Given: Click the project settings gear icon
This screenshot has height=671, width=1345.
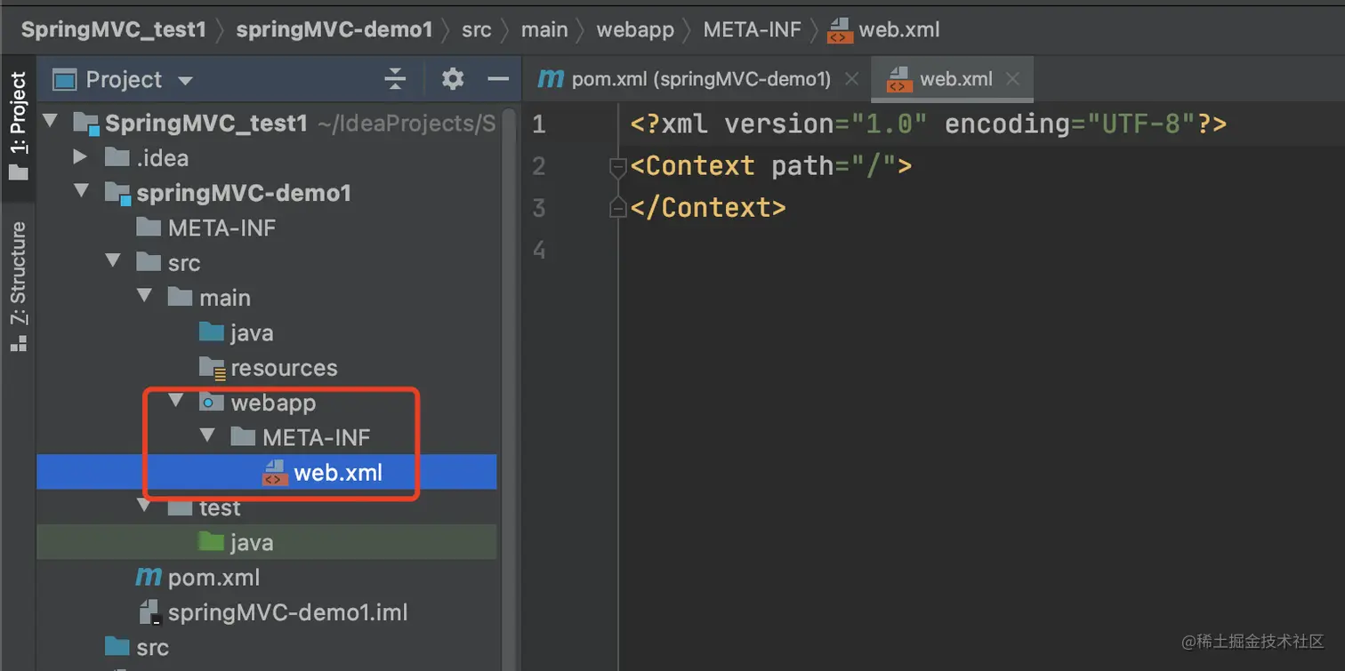Looking at the screenshot, I should 453,79.
